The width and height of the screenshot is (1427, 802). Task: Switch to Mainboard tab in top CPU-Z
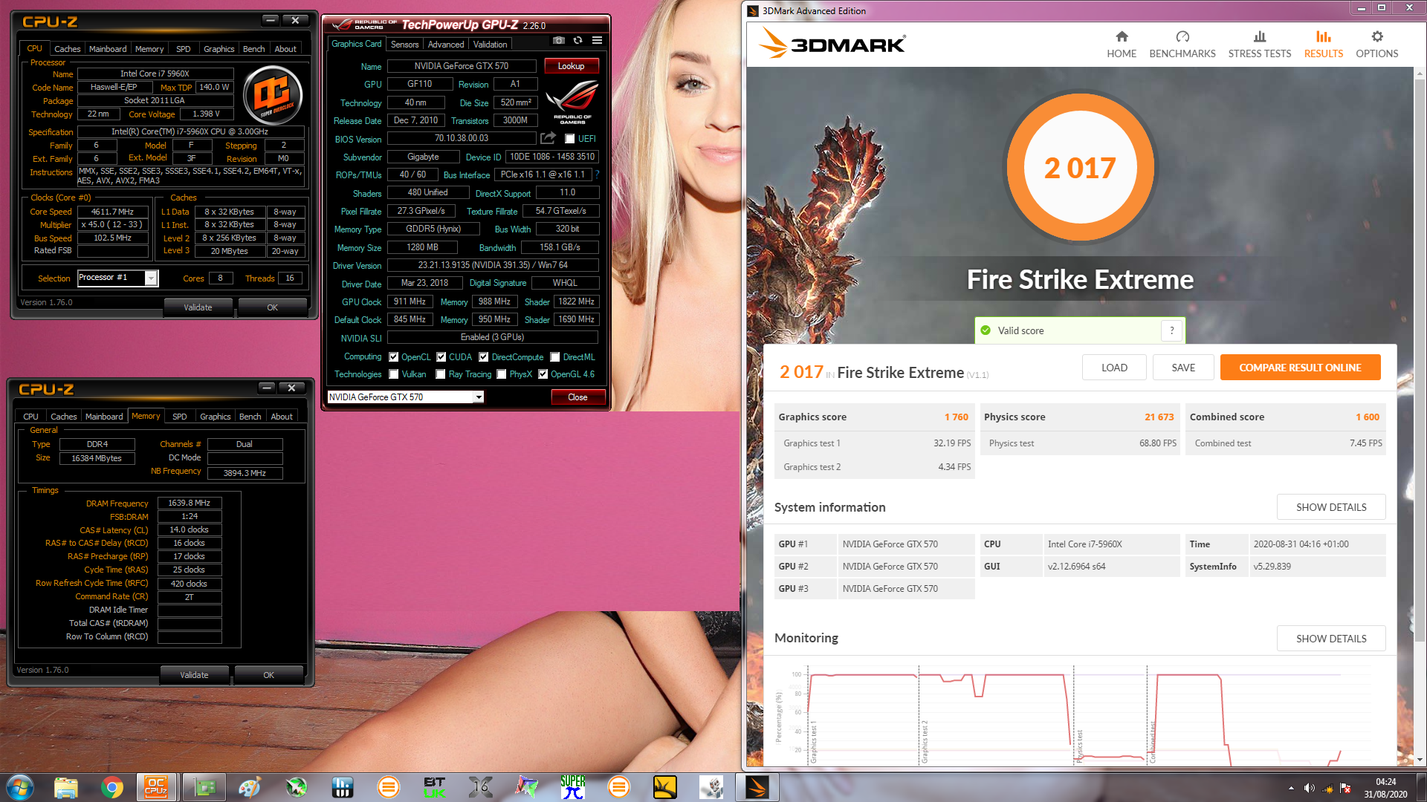click(x=108, y=49)
